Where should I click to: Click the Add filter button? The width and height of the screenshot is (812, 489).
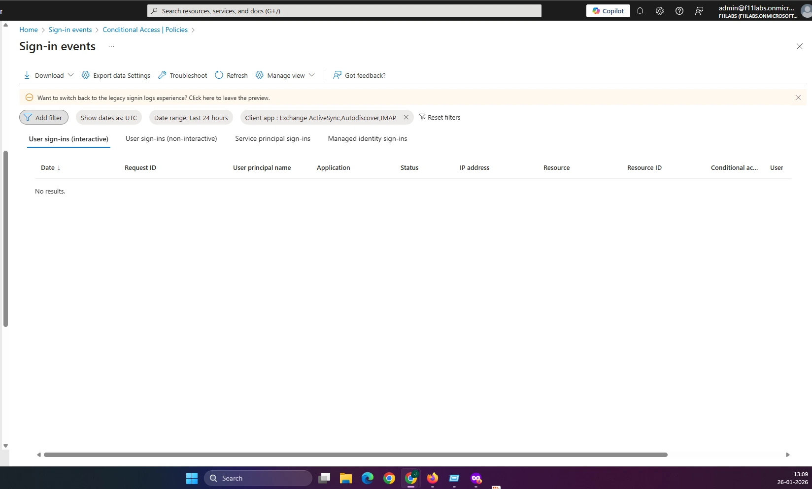pos(43,118)
